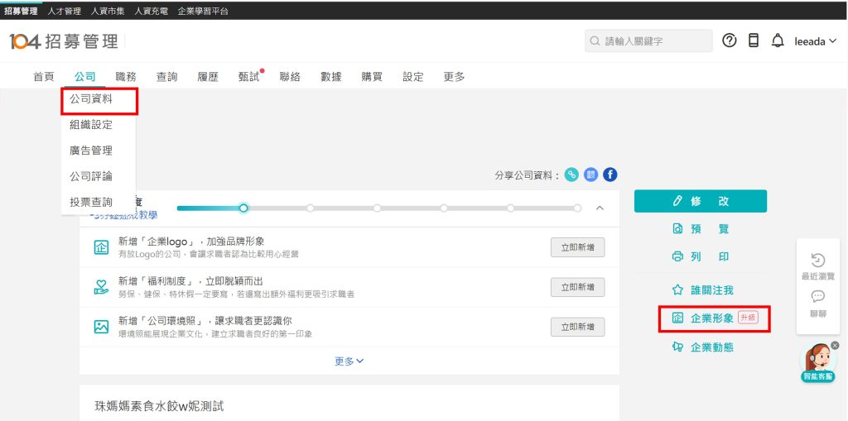Select 組織設定 from dropdown menu
This screenshot has width=848, height=421.
click(x=91, y=125)
